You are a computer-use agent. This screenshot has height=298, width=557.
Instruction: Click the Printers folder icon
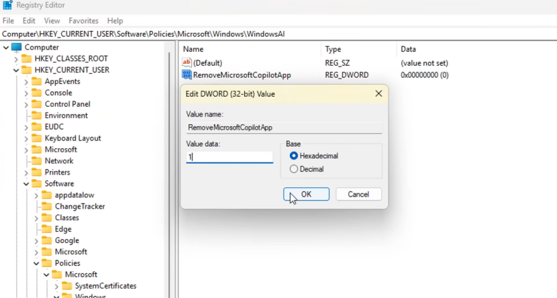click(36, 172)
